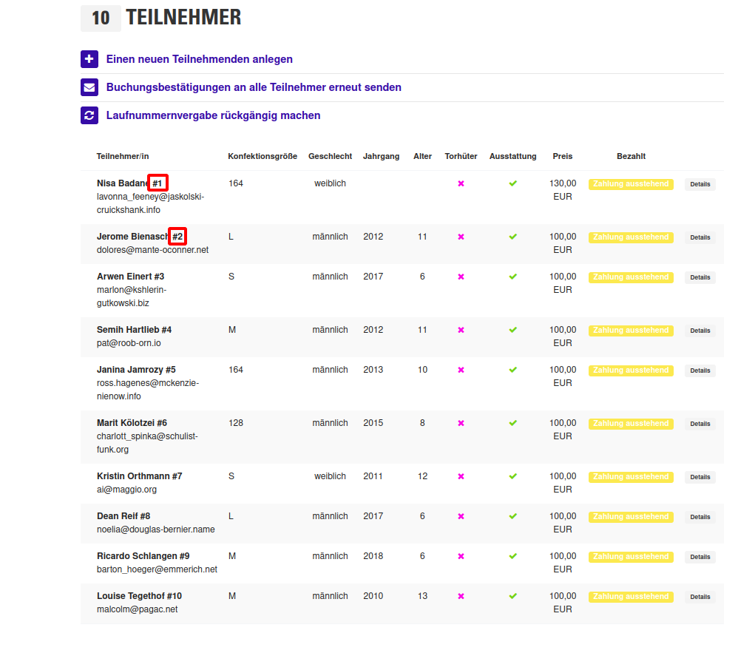
Task: Click the 'Jahrgang' column header
Action: pos(382,157)
